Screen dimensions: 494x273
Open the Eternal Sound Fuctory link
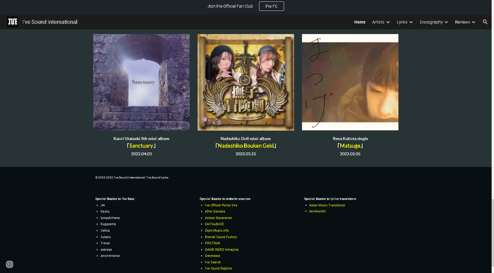click(221, 237)
